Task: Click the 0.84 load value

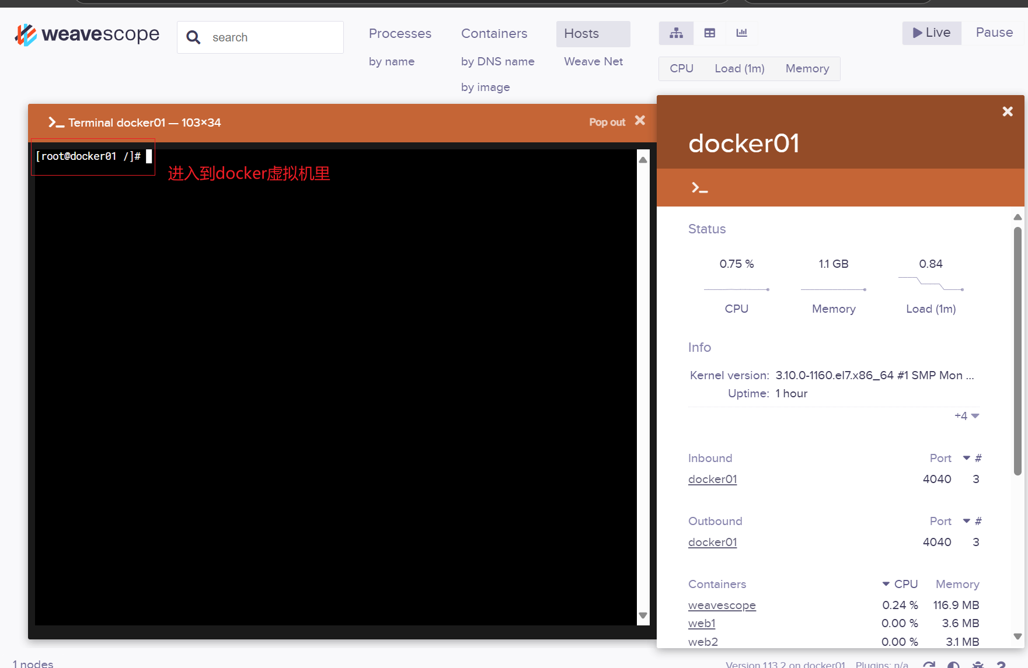Action: (x=931, y=264)
